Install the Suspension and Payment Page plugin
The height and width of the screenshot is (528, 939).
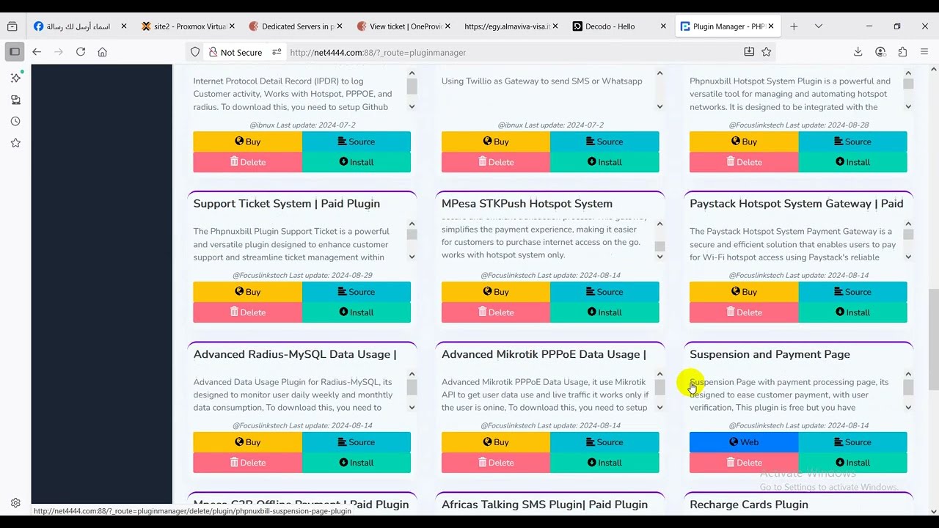click(x=852, y=463)
